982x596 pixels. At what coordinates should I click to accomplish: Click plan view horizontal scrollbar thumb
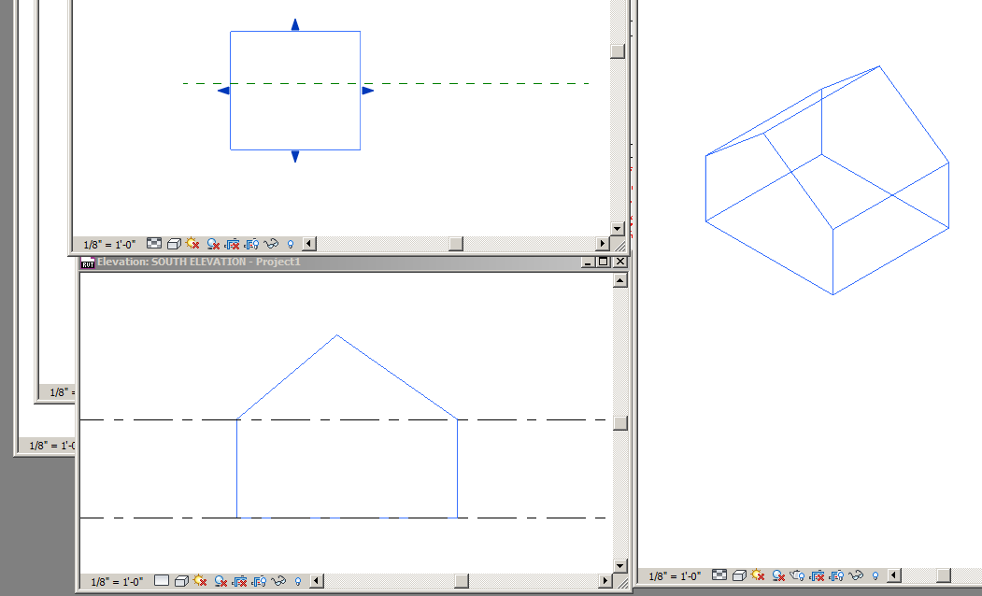point(456,244)
